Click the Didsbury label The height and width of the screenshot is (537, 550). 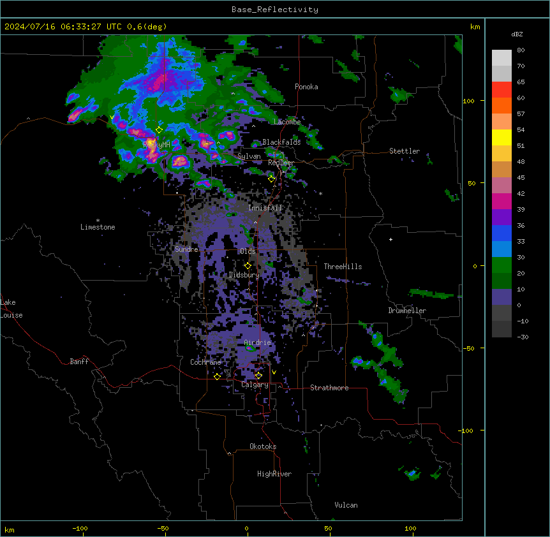click(244, 275)
